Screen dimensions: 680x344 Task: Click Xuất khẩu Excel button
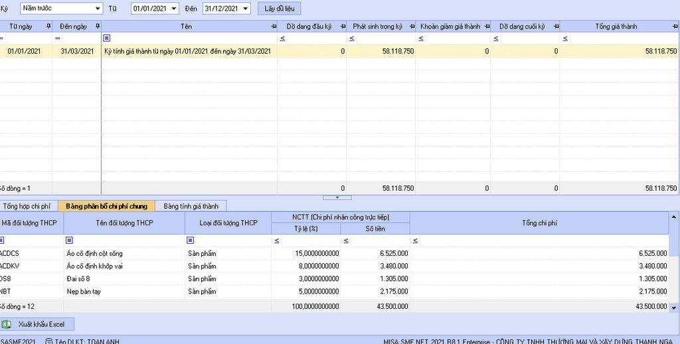click(37, 324)
